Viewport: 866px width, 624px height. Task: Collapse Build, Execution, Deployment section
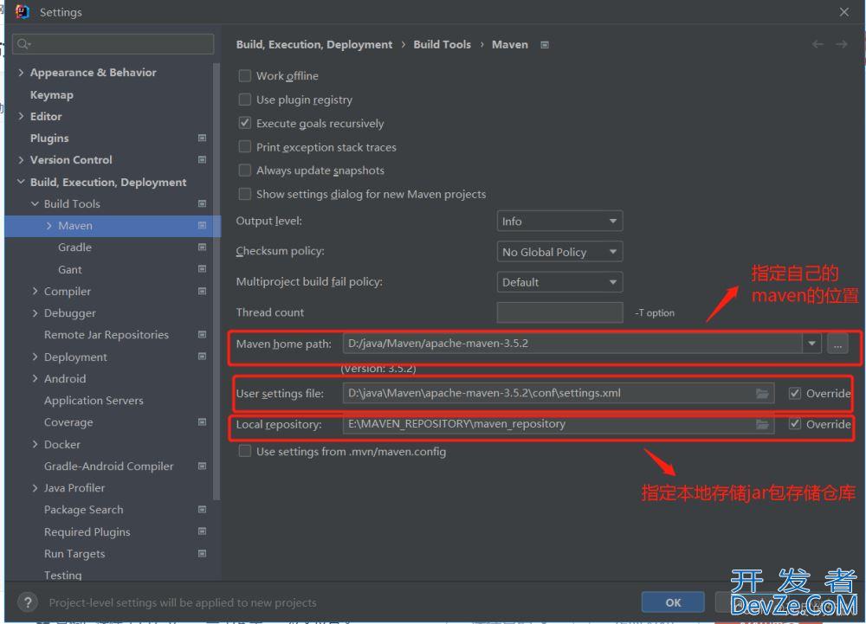[x=21, y=182]
